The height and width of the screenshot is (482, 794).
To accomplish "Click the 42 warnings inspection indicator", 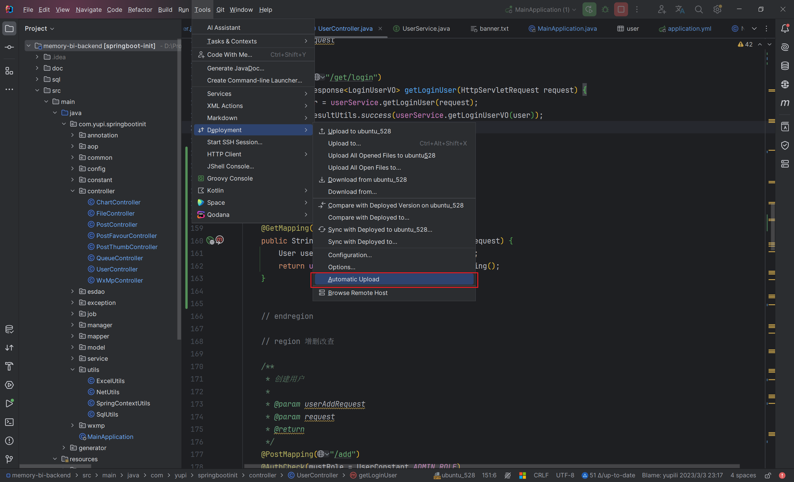I will tap(745, 44).
